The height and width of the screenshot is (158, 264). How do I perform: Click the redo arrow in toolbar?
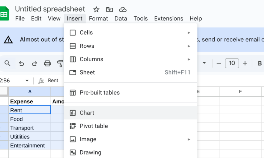click(x=34, y=63)
